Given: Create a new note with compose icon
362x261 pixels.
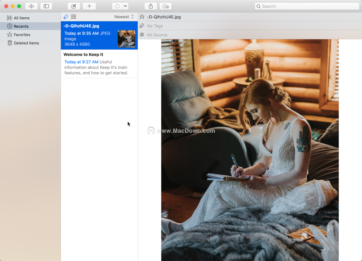Looking at the screenshot, I should (x=74, y=6).
